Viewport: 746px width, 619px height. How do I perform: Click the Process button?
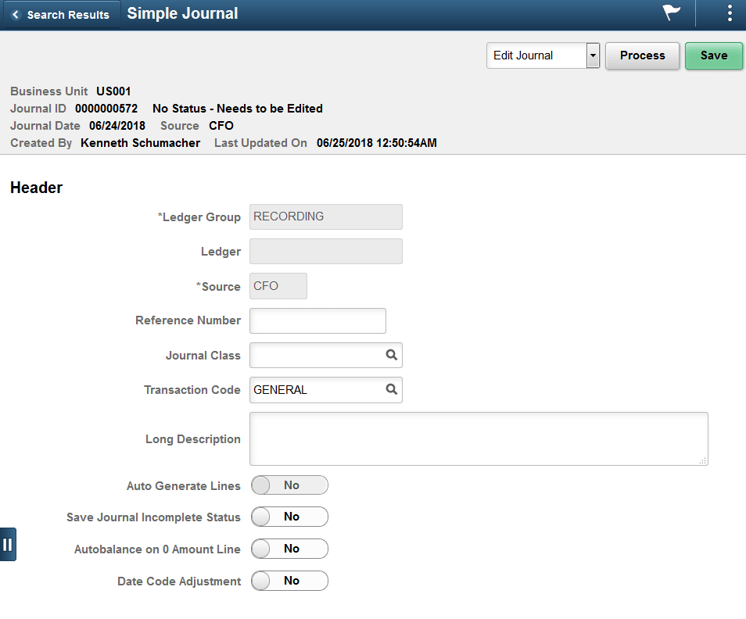click(642, 55)
